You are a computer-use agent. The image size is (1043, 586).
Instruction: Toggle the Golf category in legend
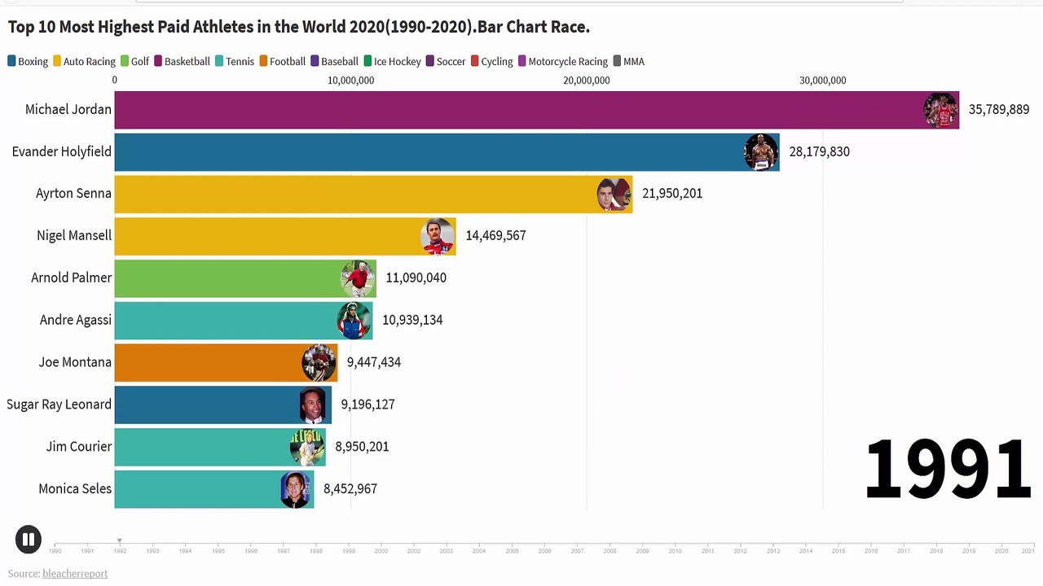[134, 61]
